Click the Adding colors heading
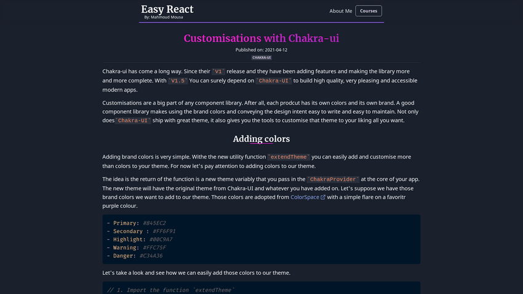Screen dimensions: 523x294 (261, 138)
